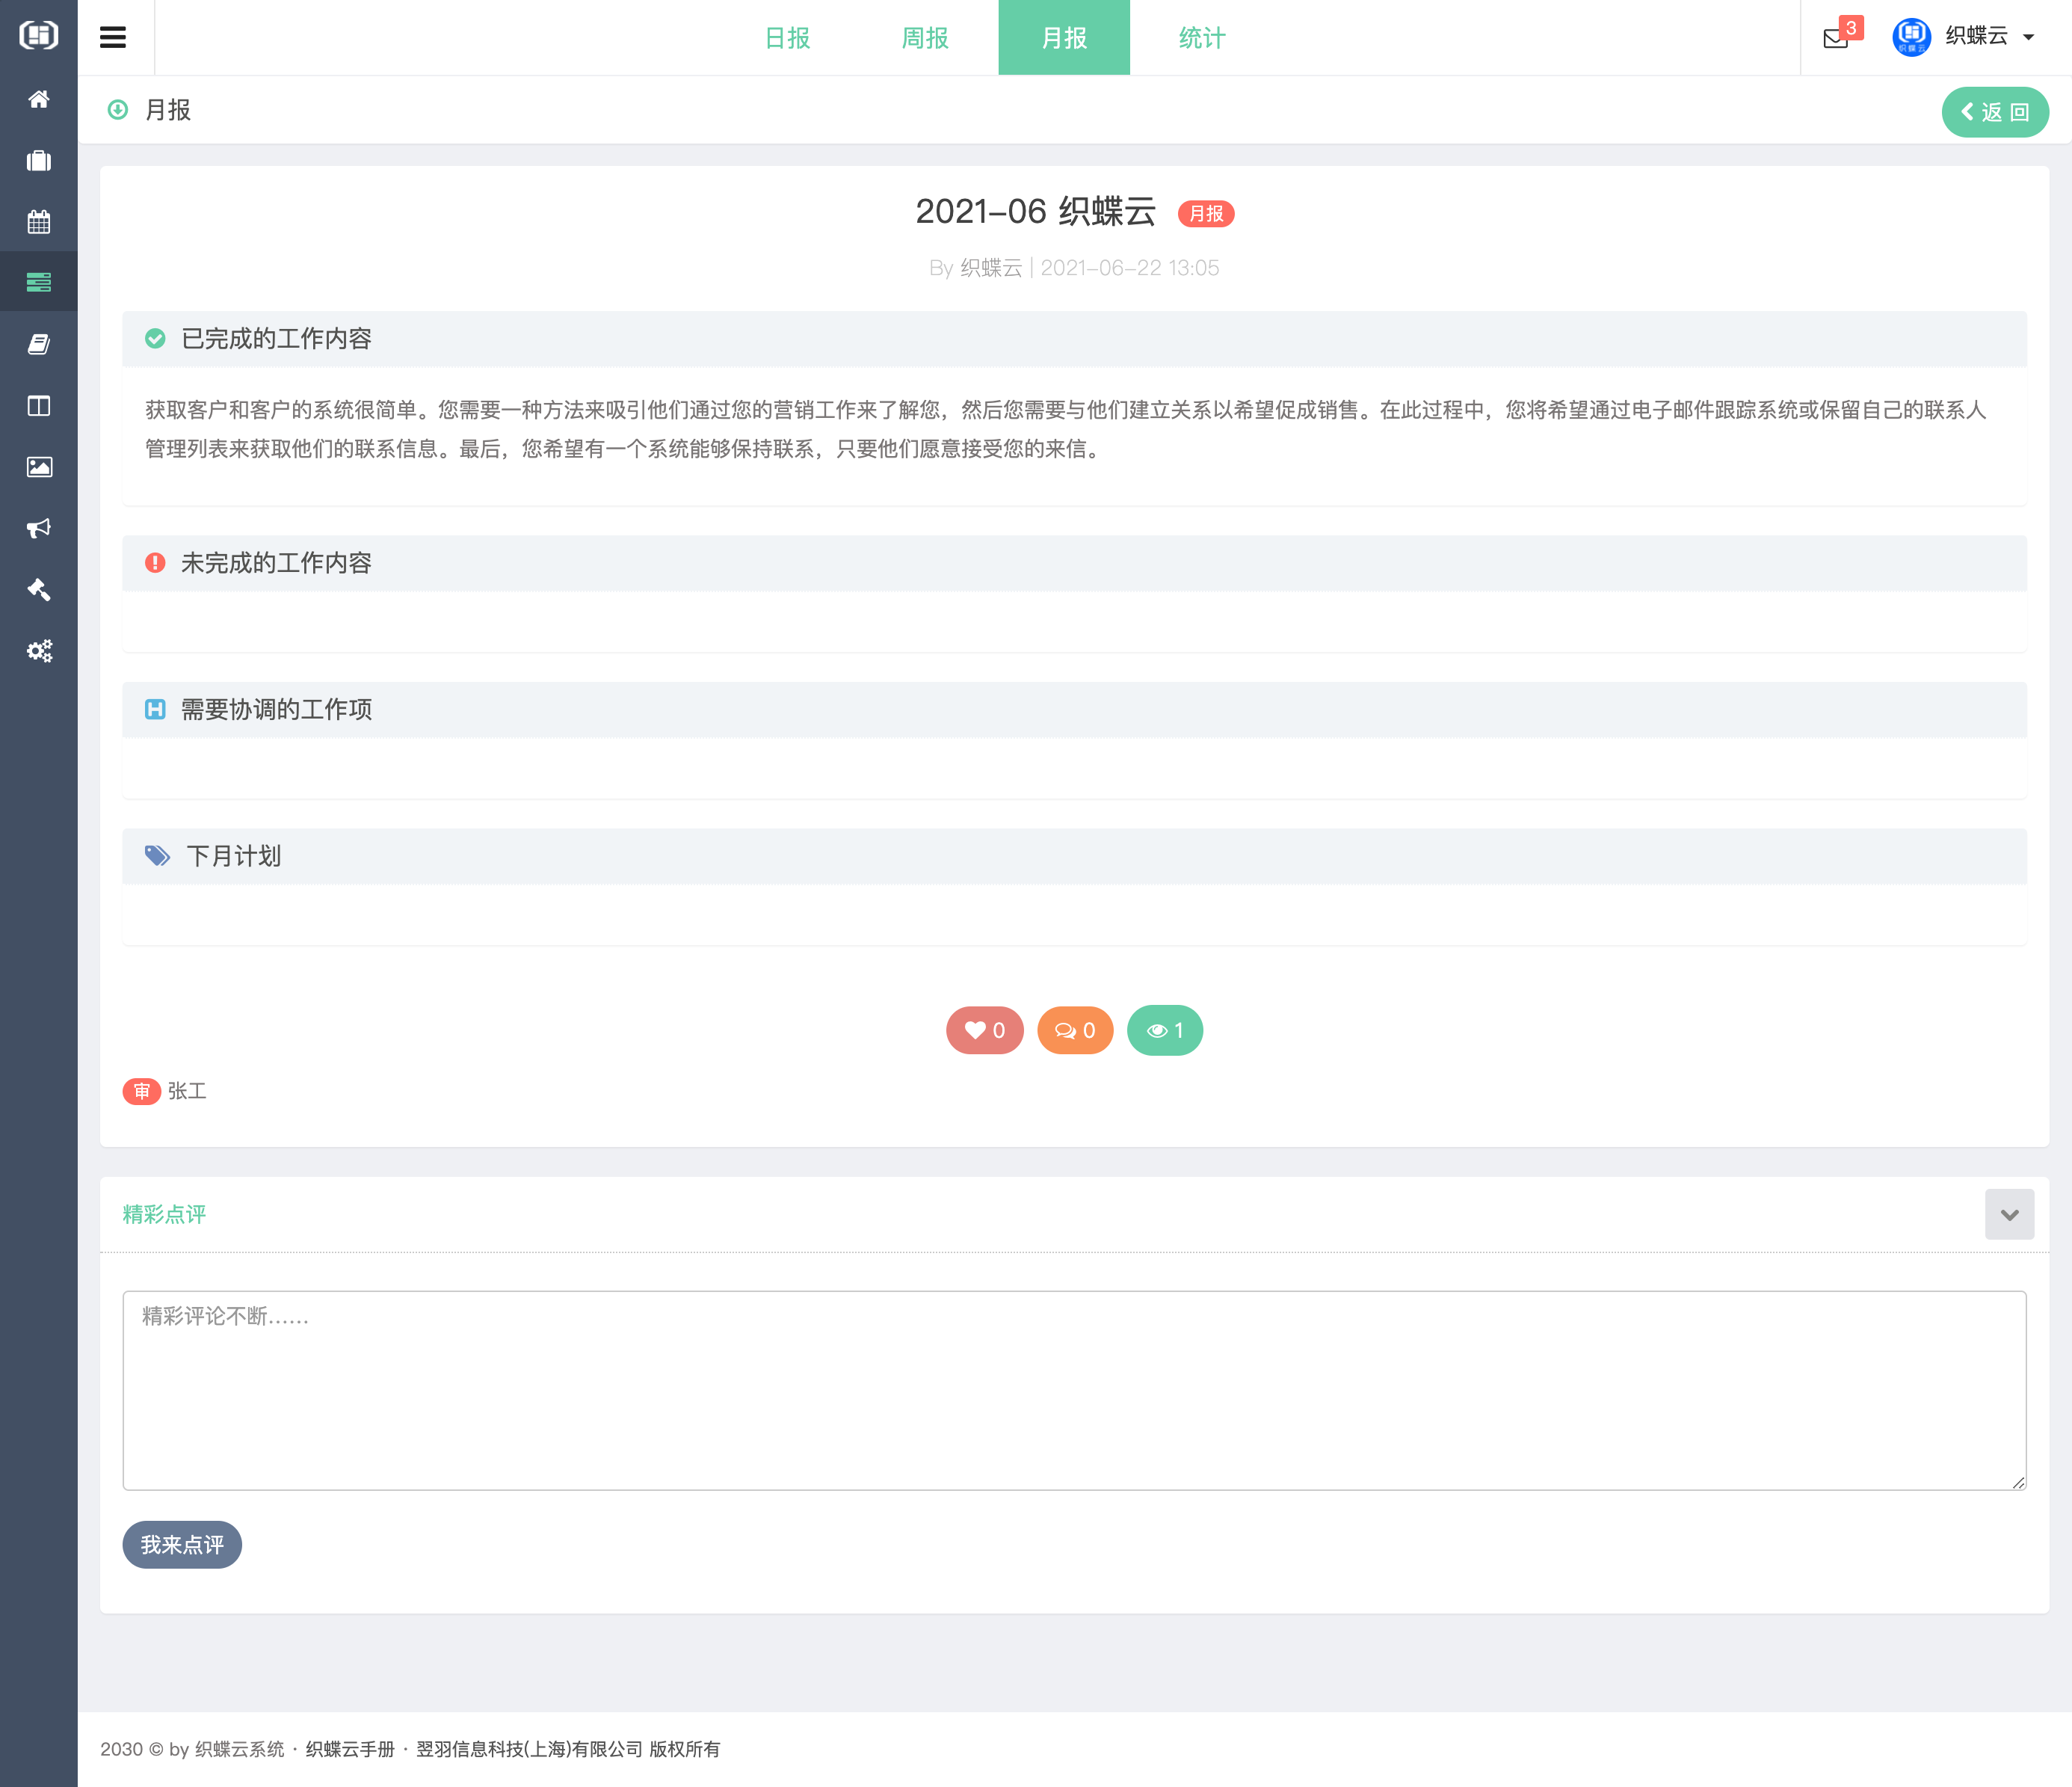The height and width of the screenshot is (1787, 2072).
Task: Open the mail notifications icon
Action: click(x=1836, y=38)
